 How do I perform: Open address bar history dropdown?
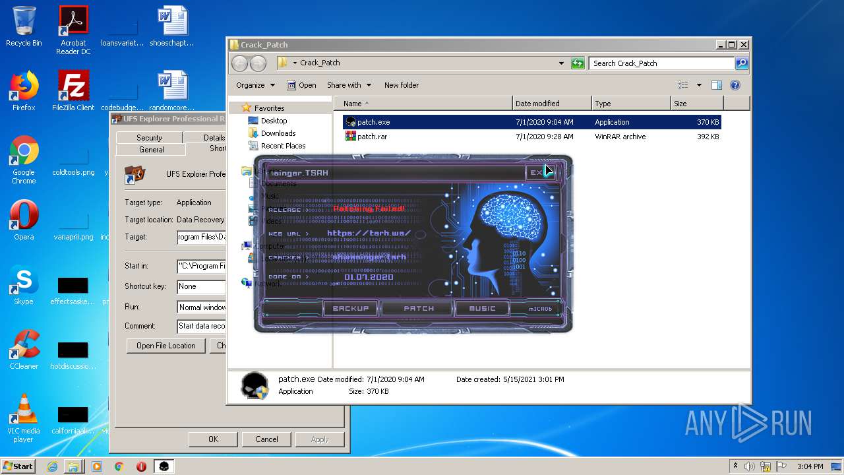coord(561,63)
